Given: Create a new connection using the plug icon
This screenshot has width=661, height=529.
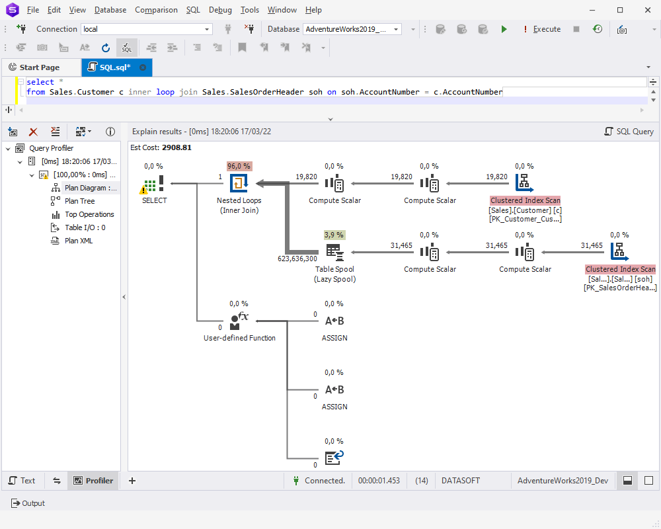Looking at the screenshot, I should click(22, 28).
